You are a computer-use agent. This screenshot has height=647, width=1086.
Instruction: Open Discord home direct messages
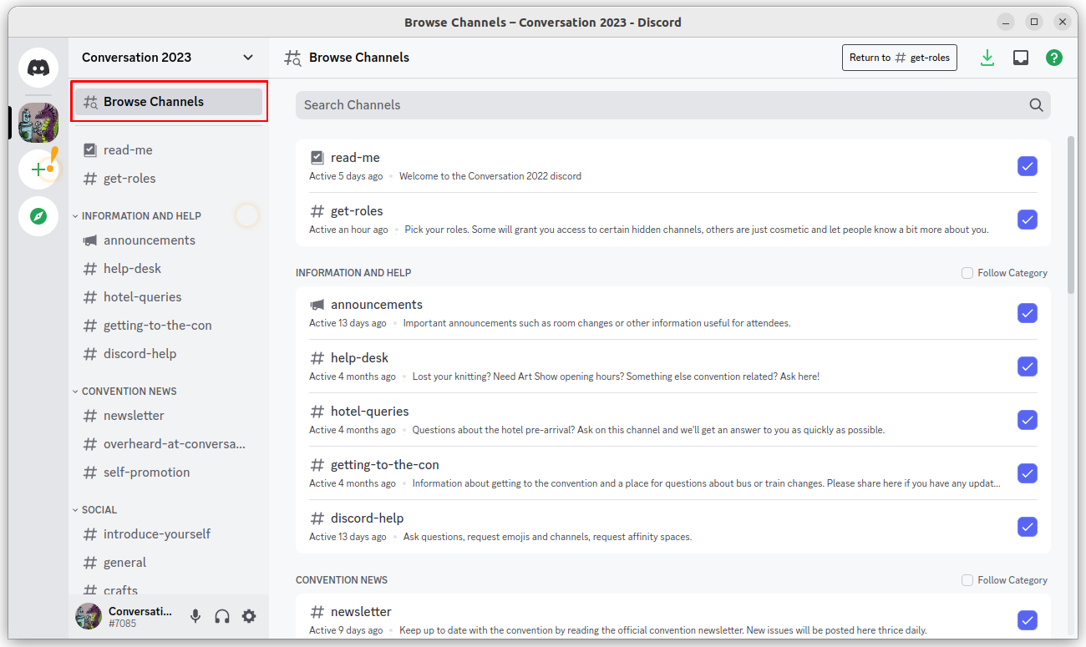(x=38, y=68)
